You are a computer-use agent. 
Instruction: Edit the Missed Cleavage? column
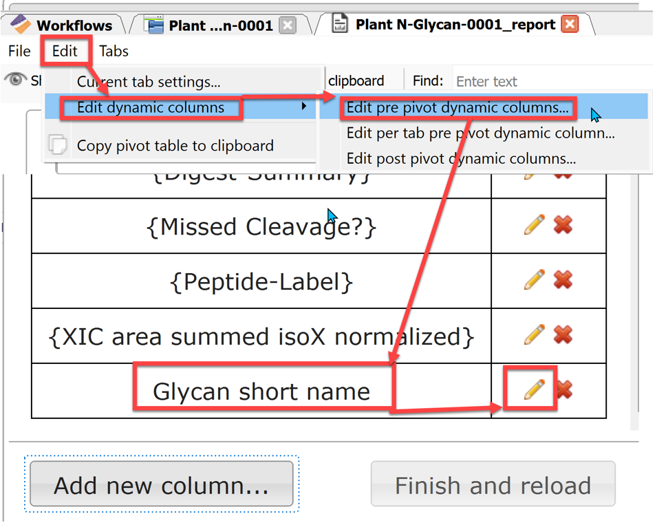point(534,225)
